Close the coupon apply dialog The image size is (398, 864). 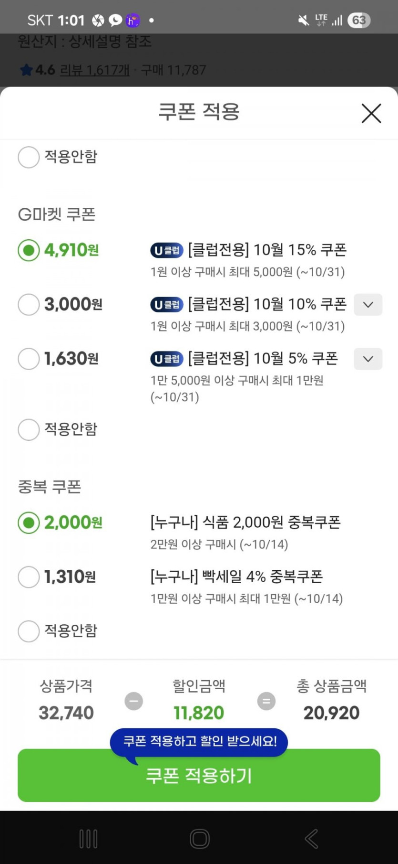point(371,114)
